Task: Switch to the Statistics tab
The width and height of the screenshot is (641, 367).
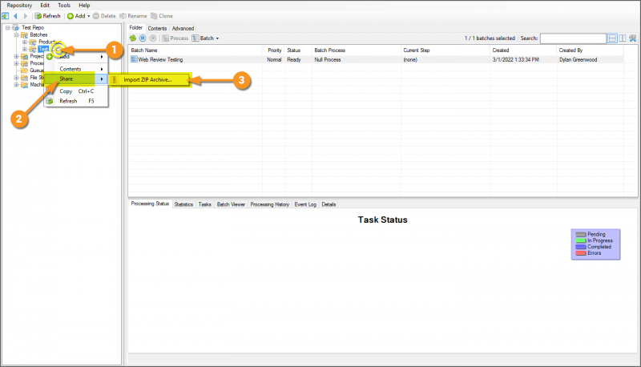Action: (x=183, y=204)
